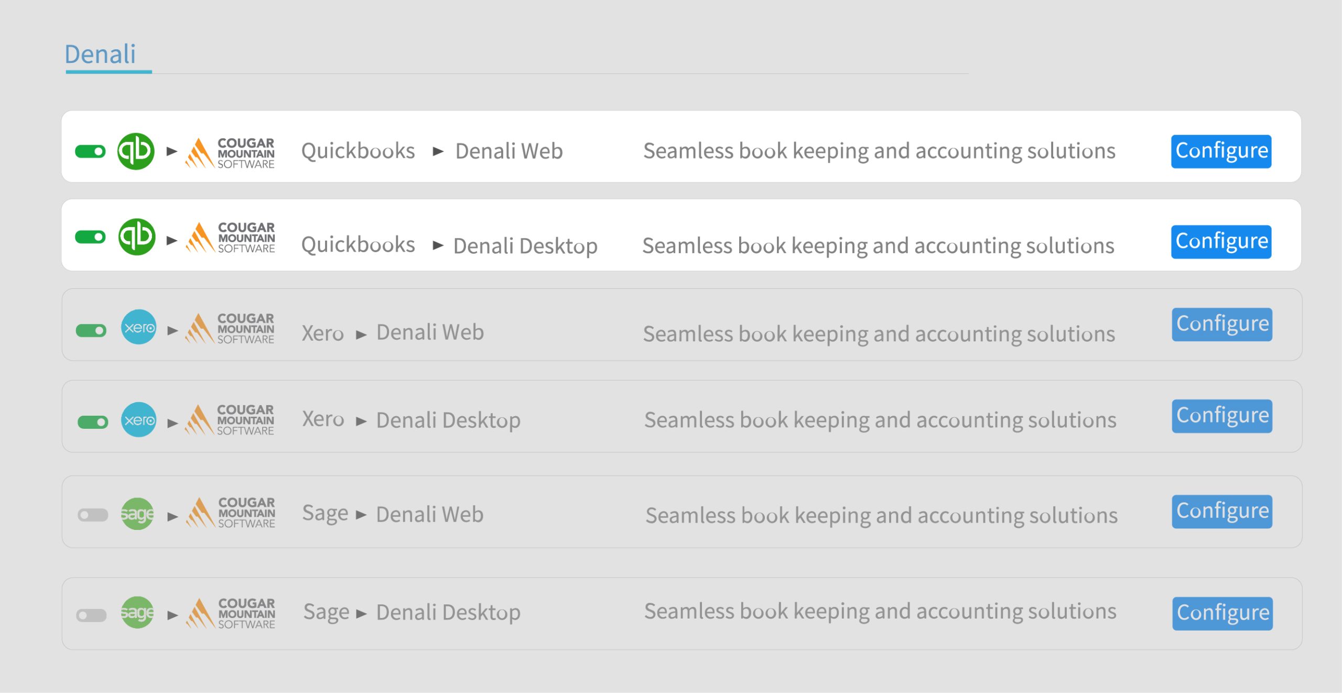
Task: Click Cougar Mountain logo in Quickbooks Web row
Action: click(230, 153)
